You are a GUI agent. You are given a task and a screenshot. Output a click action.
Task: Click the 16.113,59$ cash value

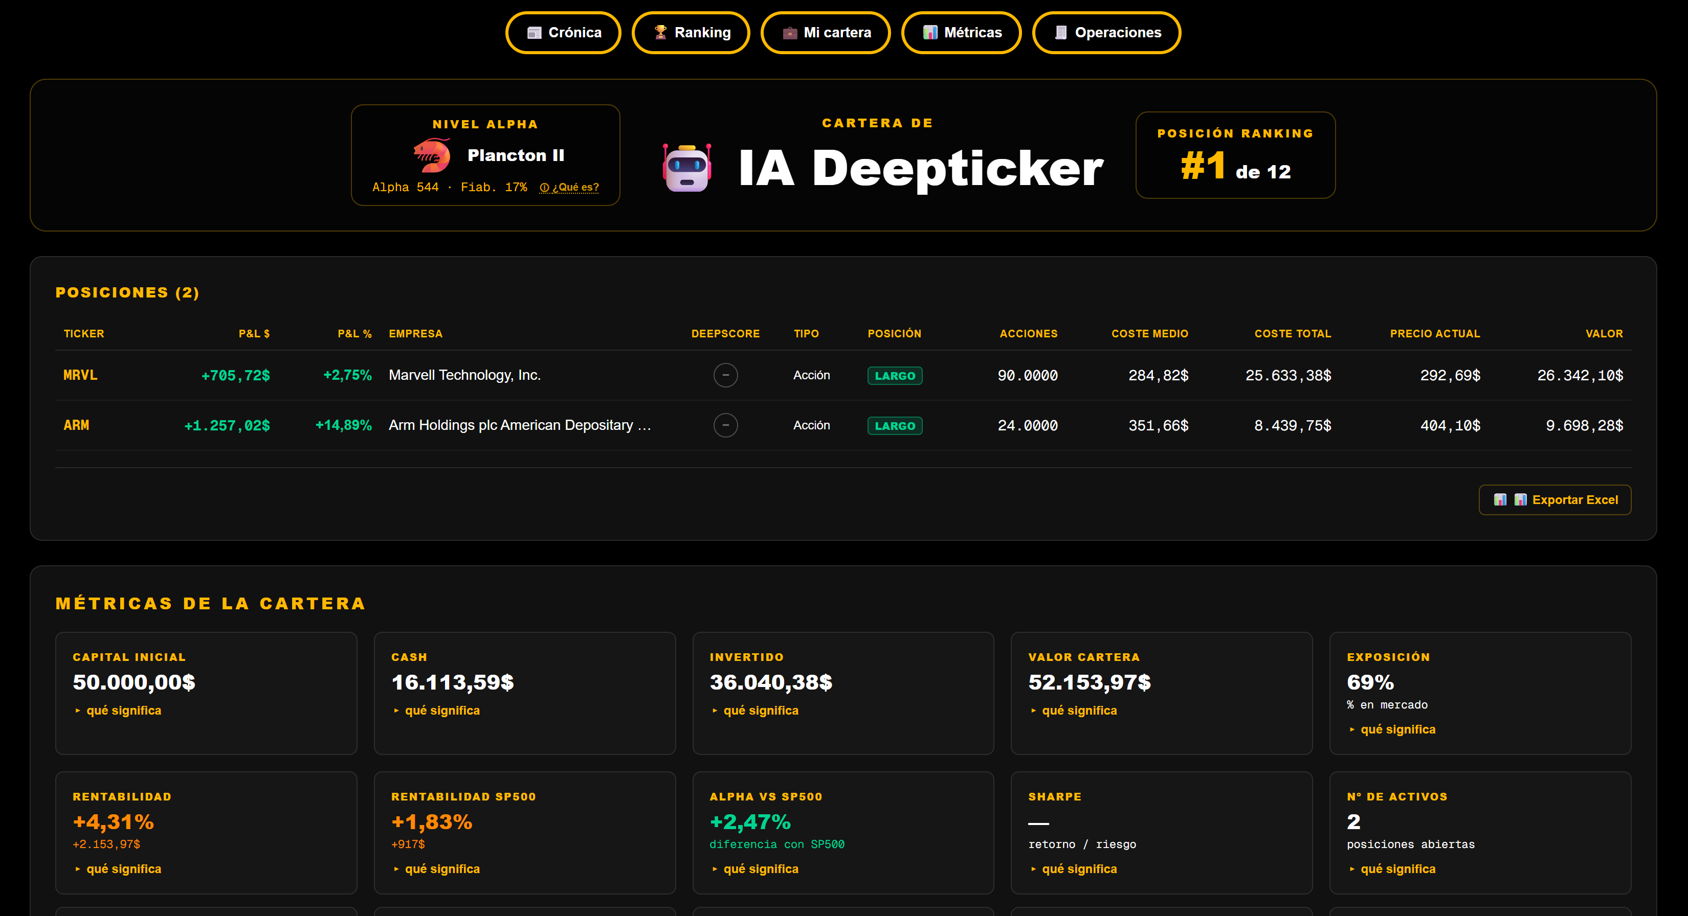click(x=452, y=682)
